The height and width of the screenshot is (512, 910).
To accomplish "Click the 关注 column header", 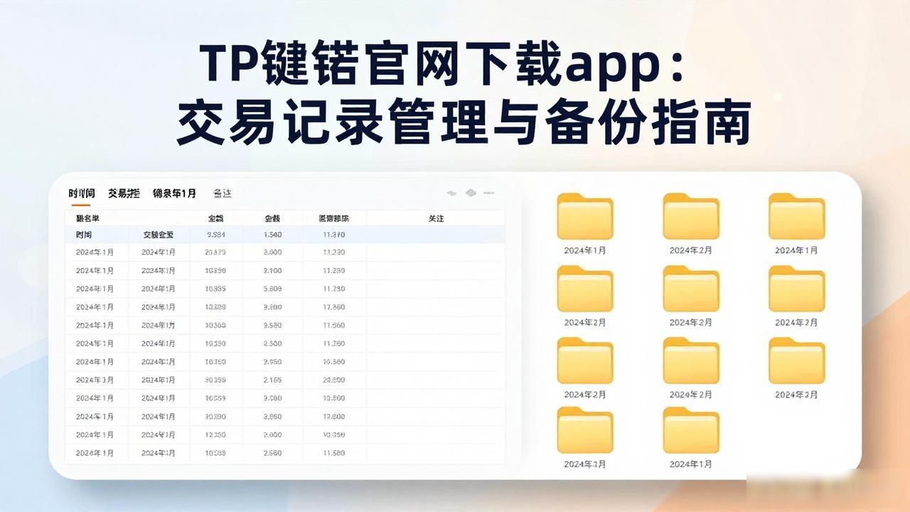I will point(436,218).
